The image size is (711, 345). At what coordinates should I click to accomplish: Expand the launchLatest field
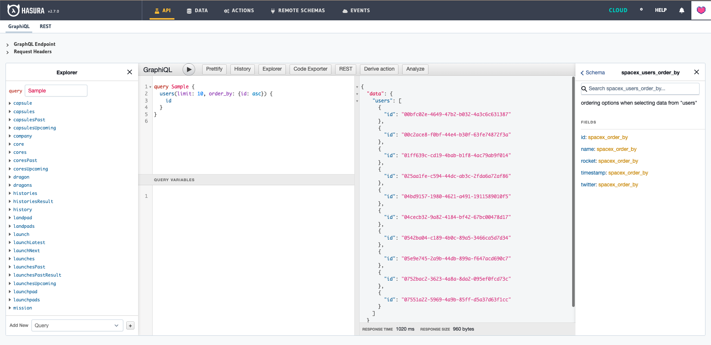coord(27,243)
